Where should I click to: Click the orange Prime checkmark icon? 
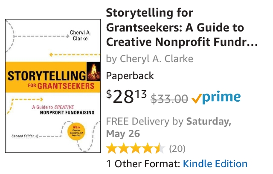(196, 99)
